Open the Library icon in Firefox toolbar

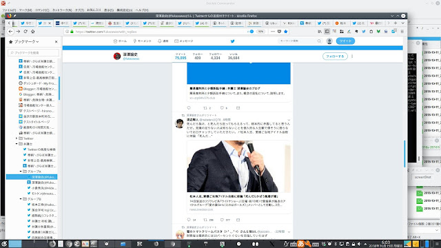320,32
